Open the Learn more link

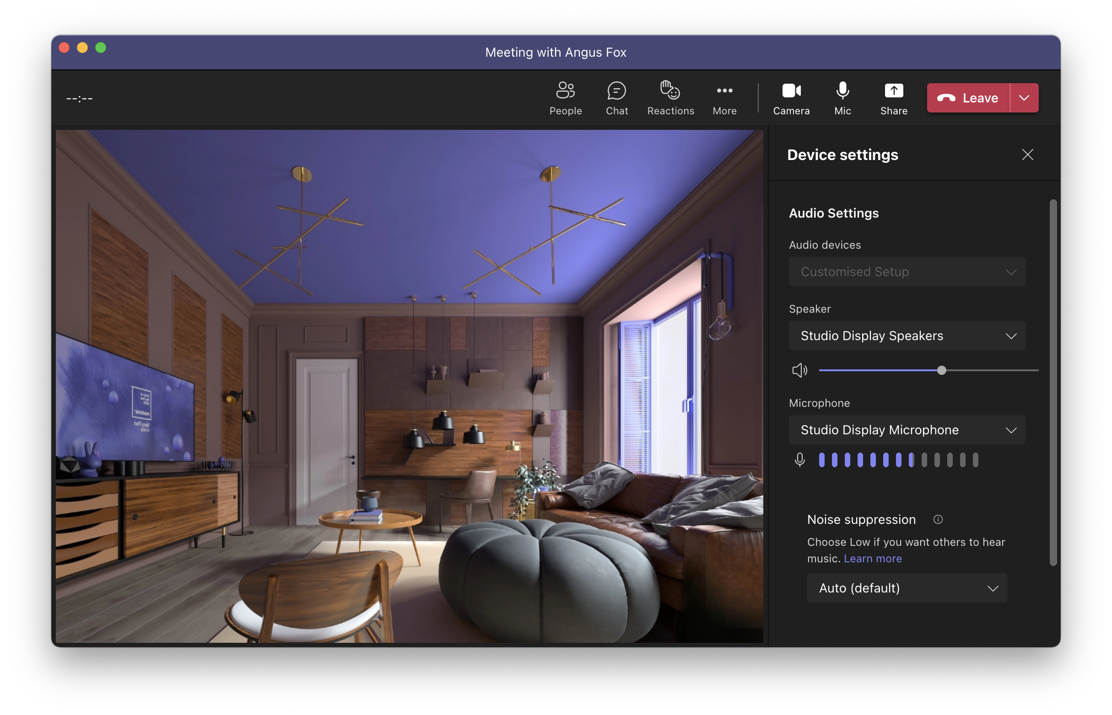(872, 559)
